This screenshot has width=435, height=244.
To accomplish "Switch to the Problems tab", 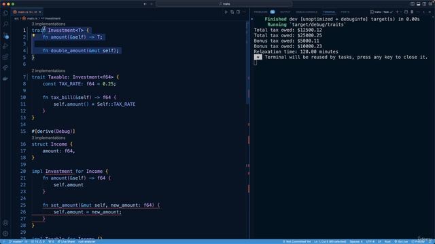I will 264,12.
